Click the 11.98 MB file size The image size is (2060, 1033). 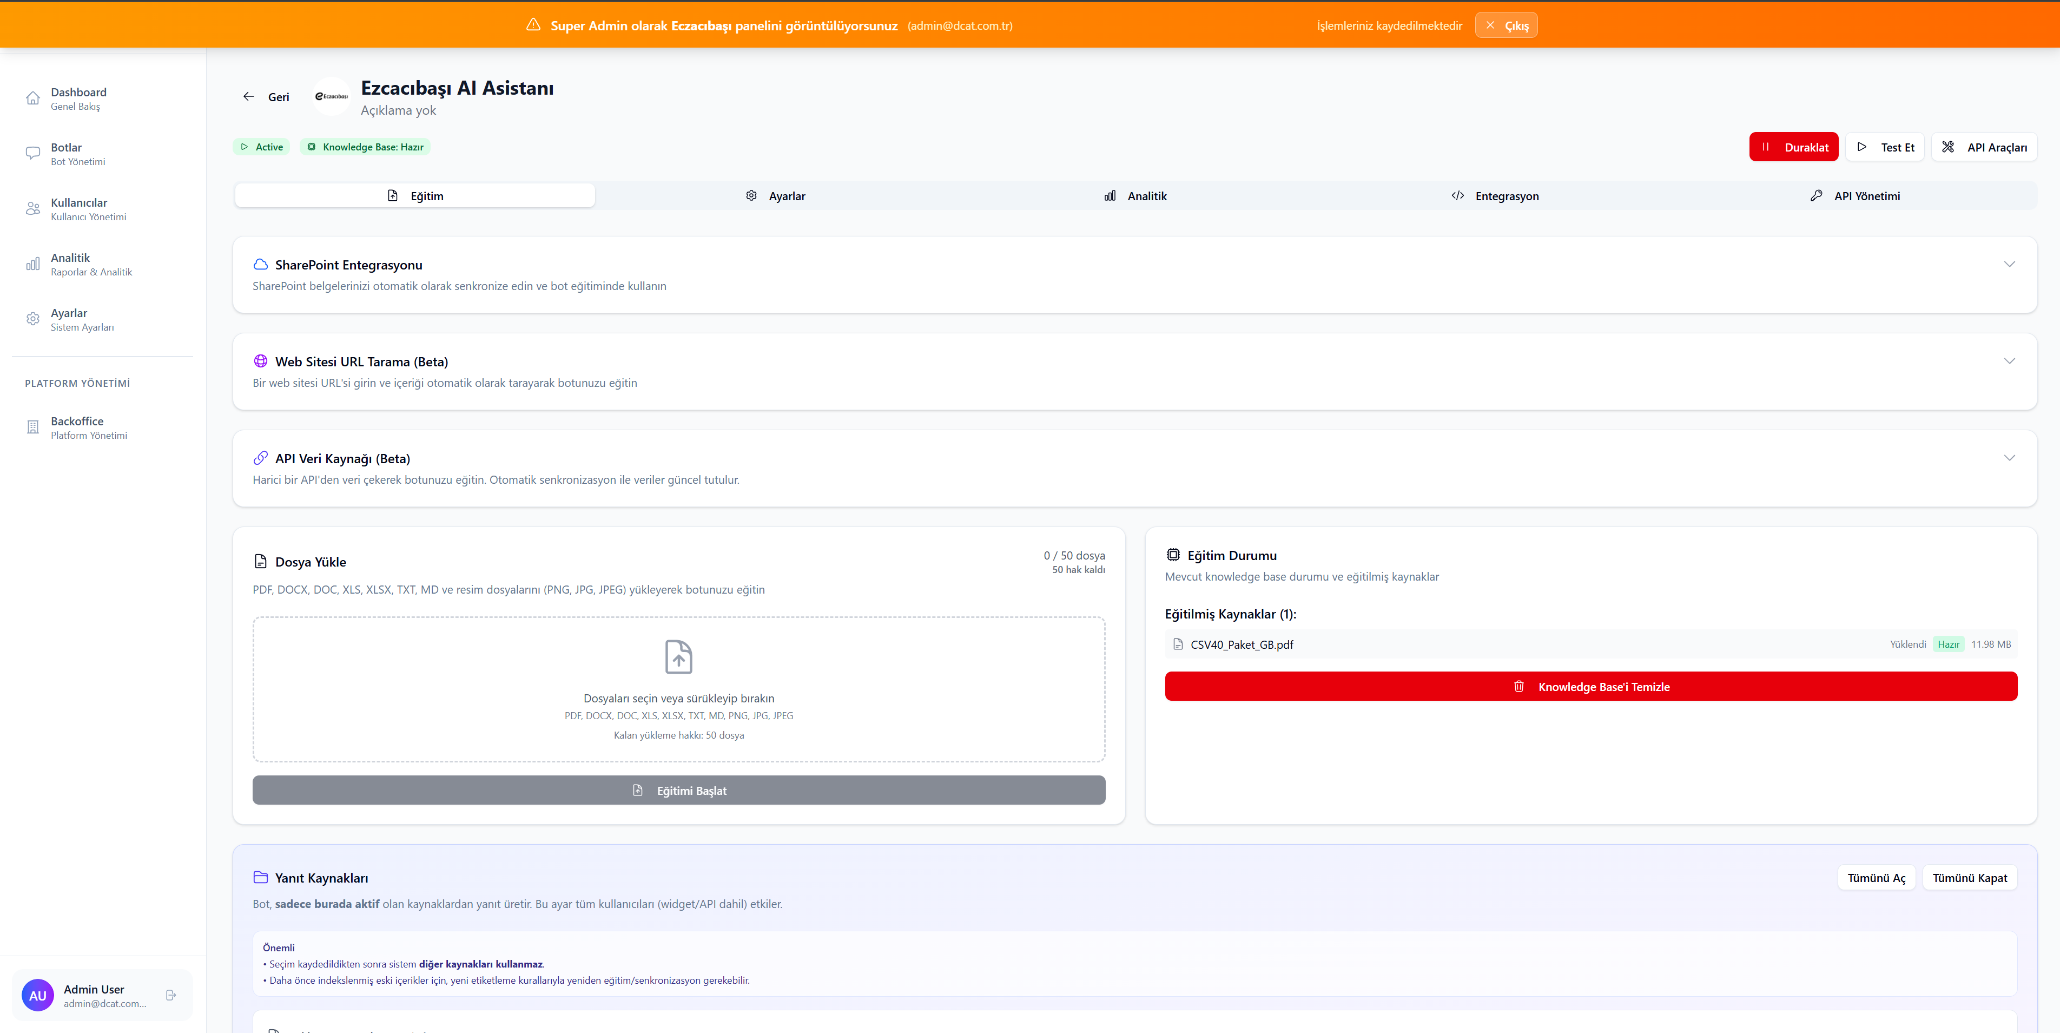[x=1990, y=644]
